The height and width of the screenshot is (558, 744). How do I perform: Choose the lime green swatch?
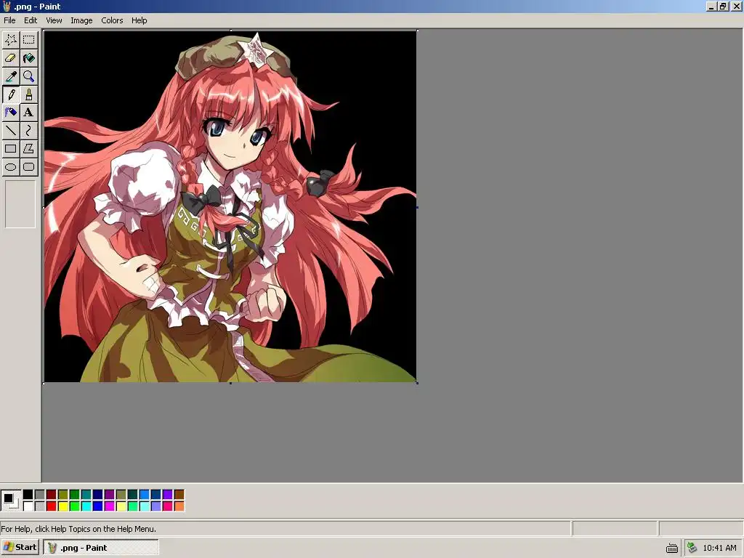coord(75,506)
